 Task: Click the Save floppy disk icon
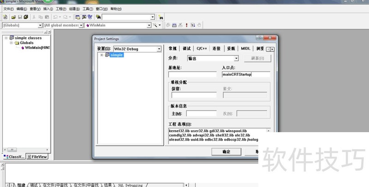point(20,17)
